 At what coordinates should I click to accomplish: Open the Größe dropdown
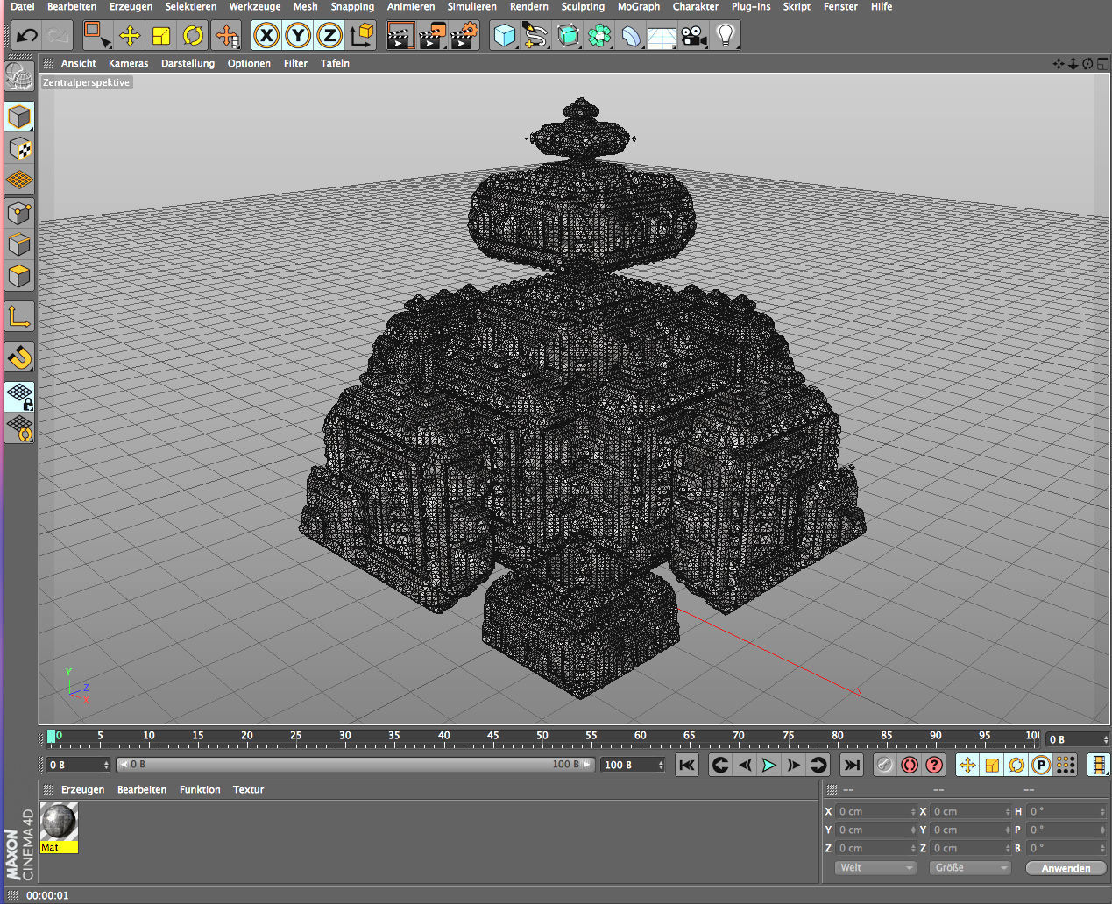point(969,867)
